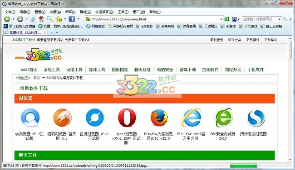Click the Firefox火狐浏览器2015 v42.0 text link

158,136
